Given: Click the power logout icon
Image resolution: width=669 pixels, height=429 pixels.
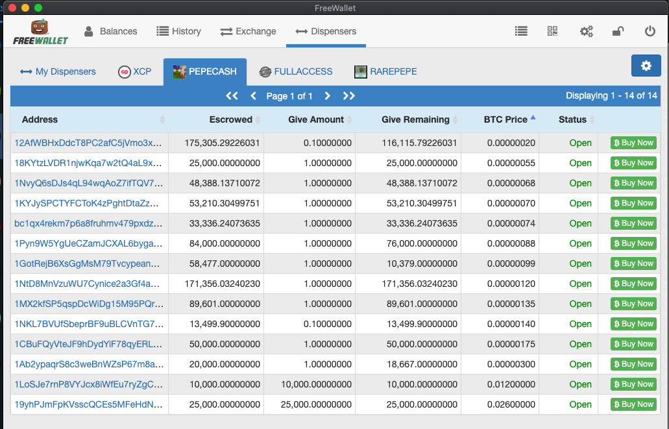Looking at the screenshot, I should click(650, 31).
